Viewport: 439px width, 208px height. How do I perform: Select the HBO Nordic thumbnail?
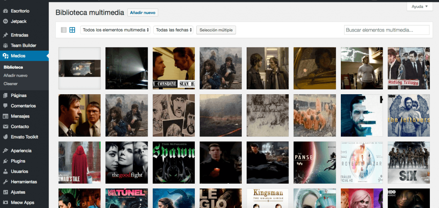pos(409,198)
